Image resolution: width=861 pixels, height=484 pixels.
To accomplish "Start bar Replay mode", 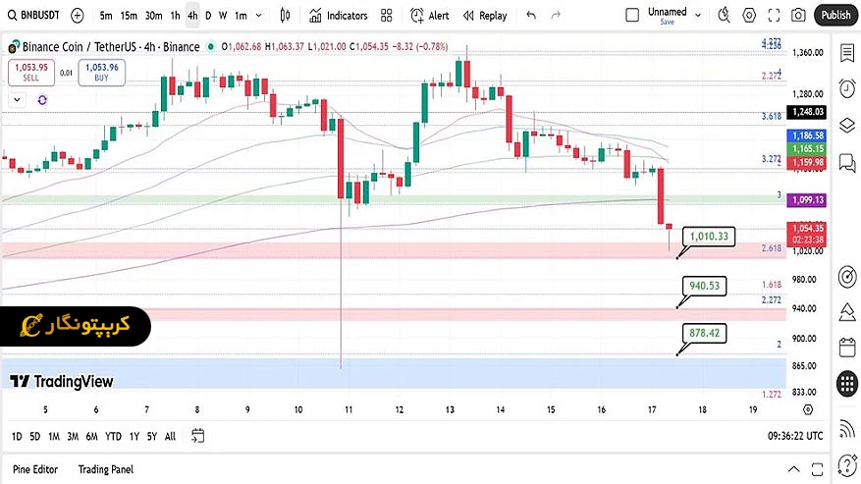I will coord(485,16).
